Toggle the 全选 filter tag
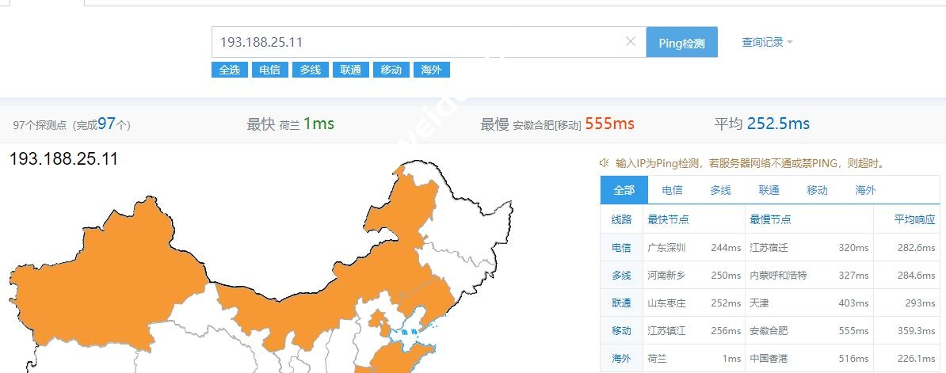 coord(229,70)
